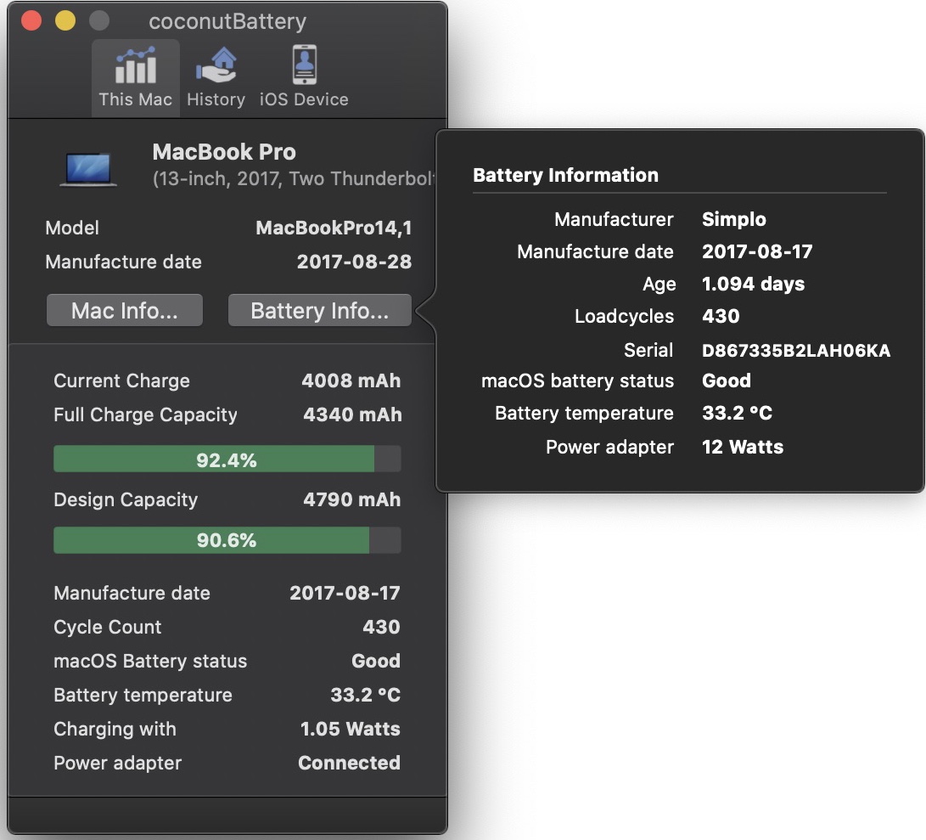Click the coconutBattery window title
The height and width of the screenshot is (840, 926).
click(x=227, y=22)
